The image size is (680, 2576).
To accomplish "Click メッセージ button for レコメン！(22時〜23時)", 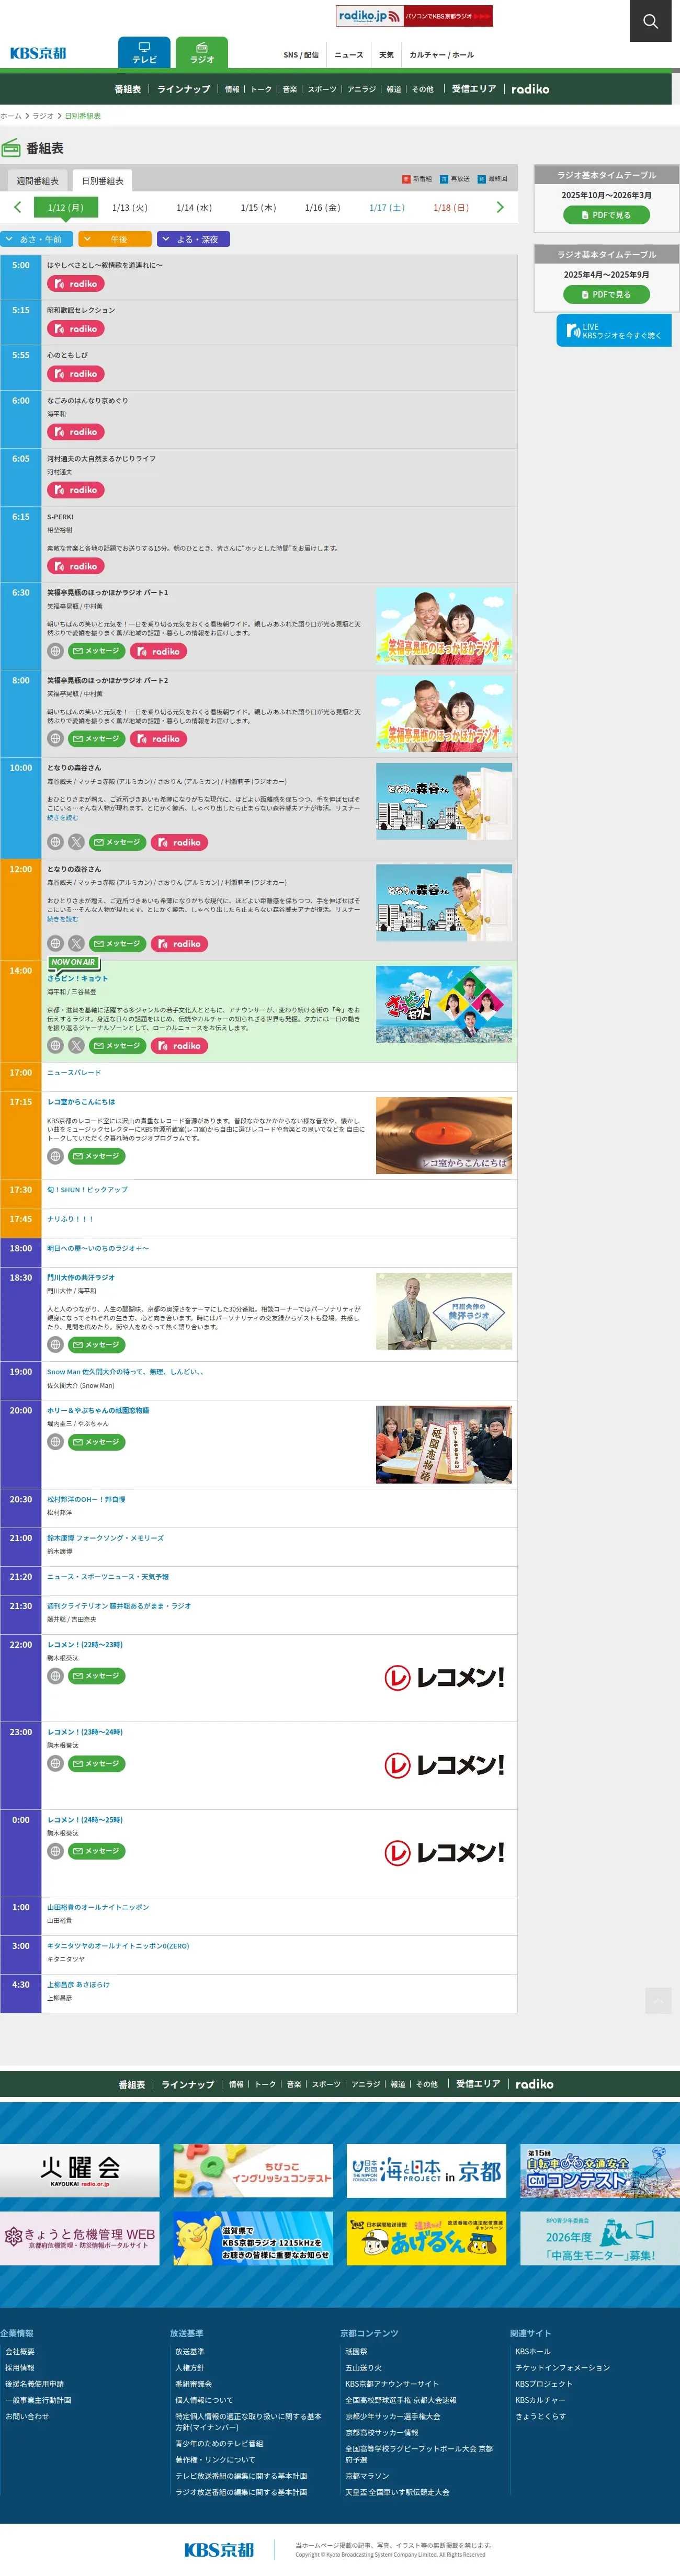I will click(97, 1676).
